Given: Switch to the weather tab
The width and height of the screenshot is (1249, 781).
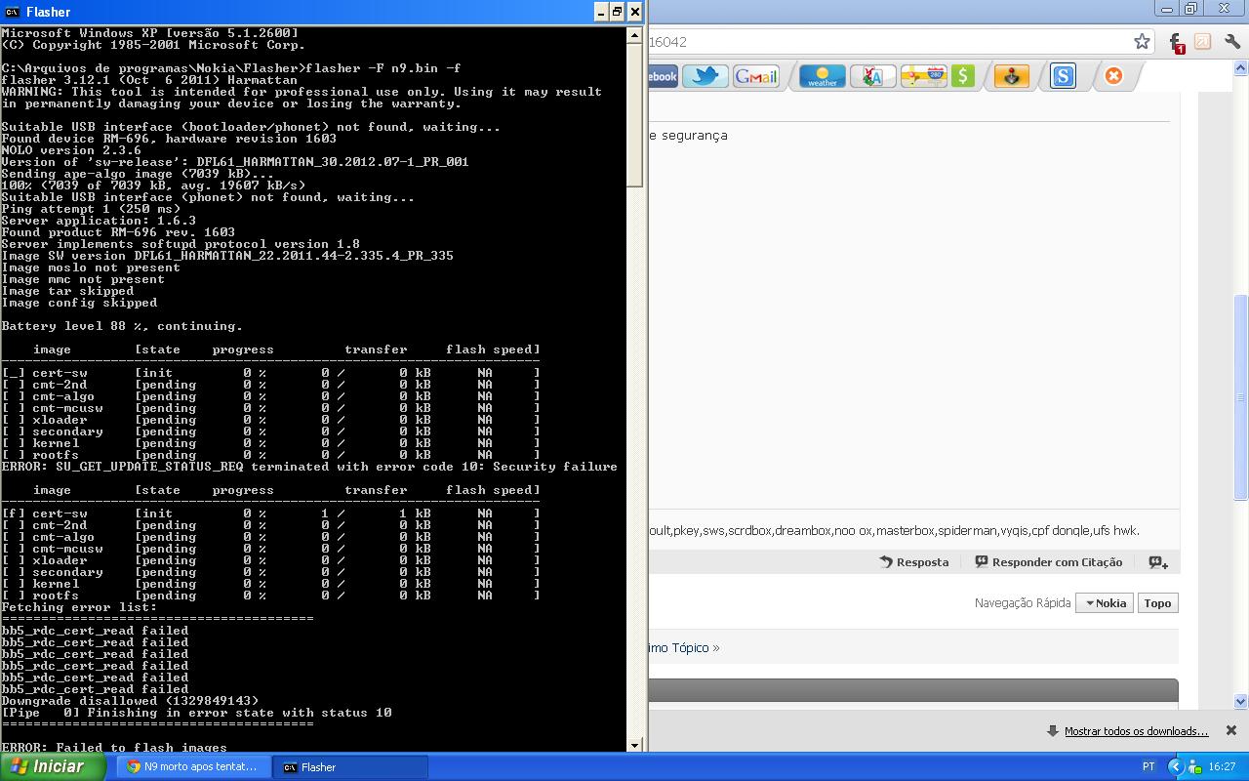Looking at the screenshot, I should [x=822, y=76].
